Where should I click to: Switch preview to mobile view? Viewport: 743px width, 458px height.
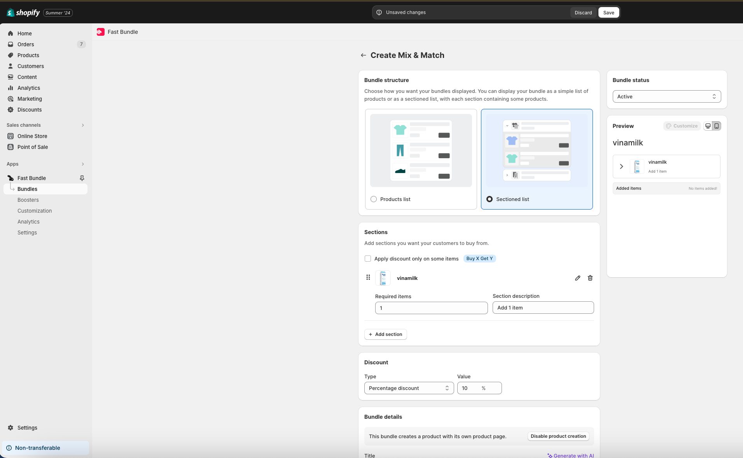(x=717, y=126)
